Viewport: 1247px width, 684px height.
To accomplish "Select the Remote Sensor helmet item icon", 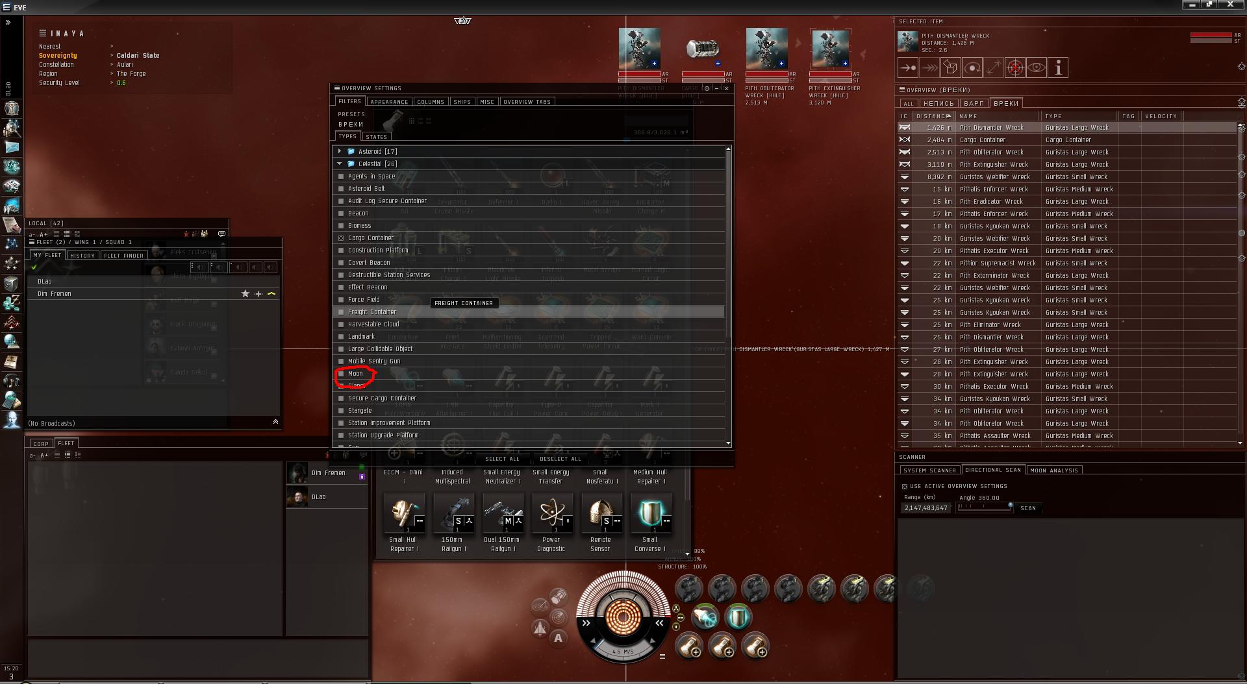I will point(601,513).
